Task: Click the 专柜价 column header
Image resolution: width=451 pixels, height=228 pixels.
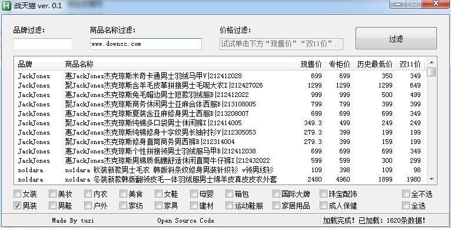Action: click(339, 64)
